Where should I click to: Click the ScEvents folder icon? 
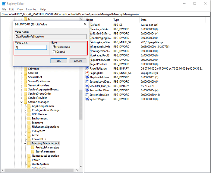coord(25,69)
